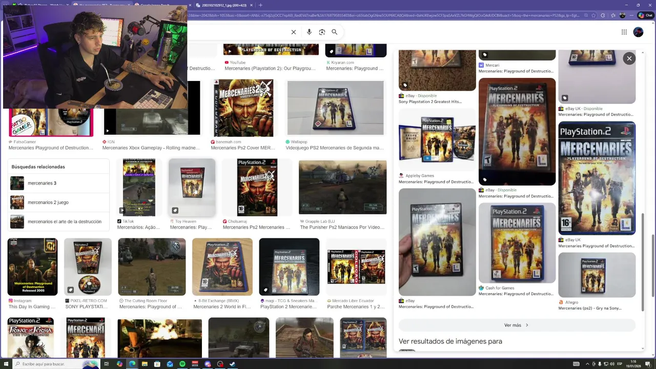The height and width of the screenshot is (369, 656).
Task: Switch the ESP input language
Action: point(620,364)
